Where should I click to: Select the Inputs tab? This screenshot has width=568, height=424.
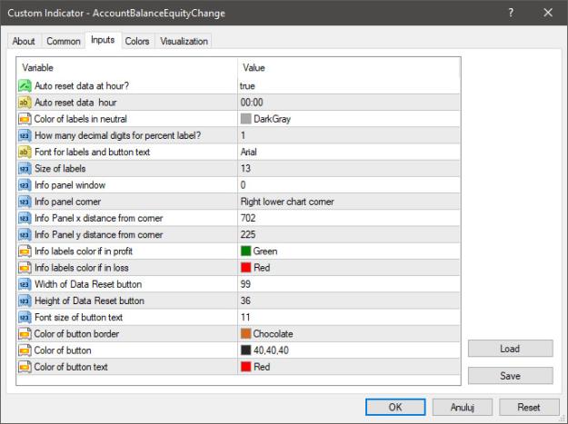(103, 40)
